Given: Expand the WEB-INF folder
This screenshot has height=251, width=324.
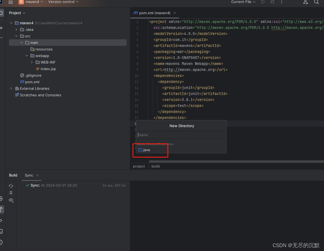Looking at the screenshot, I should pyautogui.click(x=32, y=62).
